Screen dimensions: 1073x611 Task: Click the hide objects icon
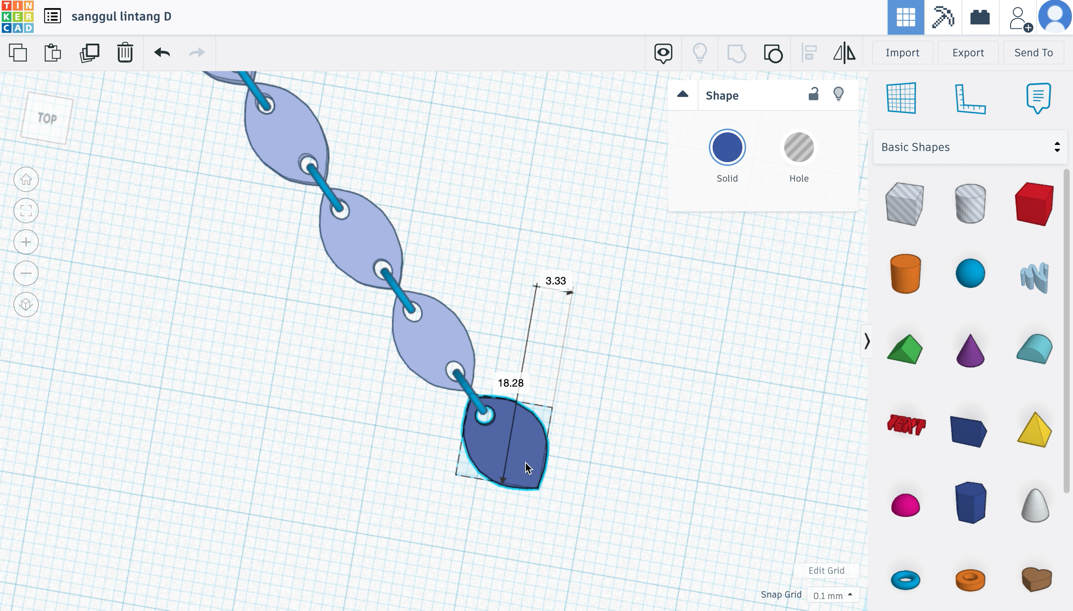coord(699,52)
